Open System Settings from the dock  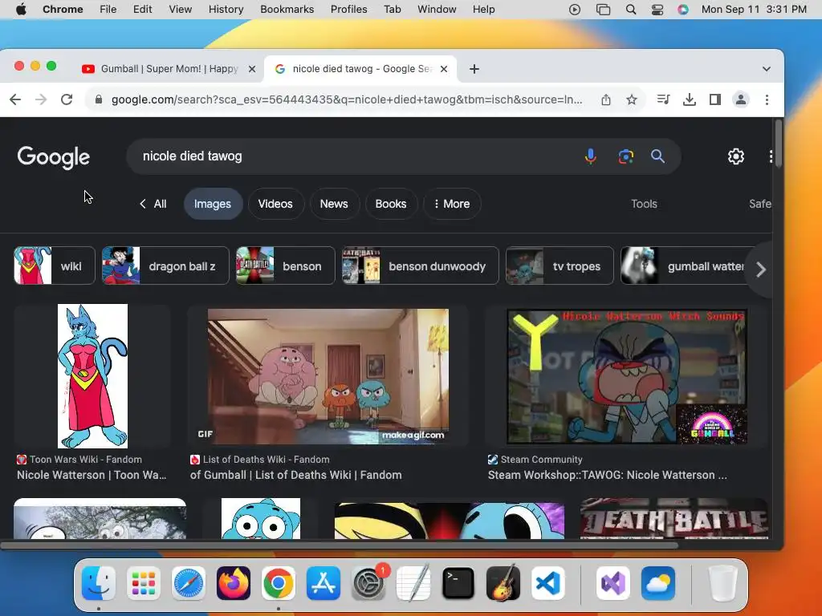368,583
